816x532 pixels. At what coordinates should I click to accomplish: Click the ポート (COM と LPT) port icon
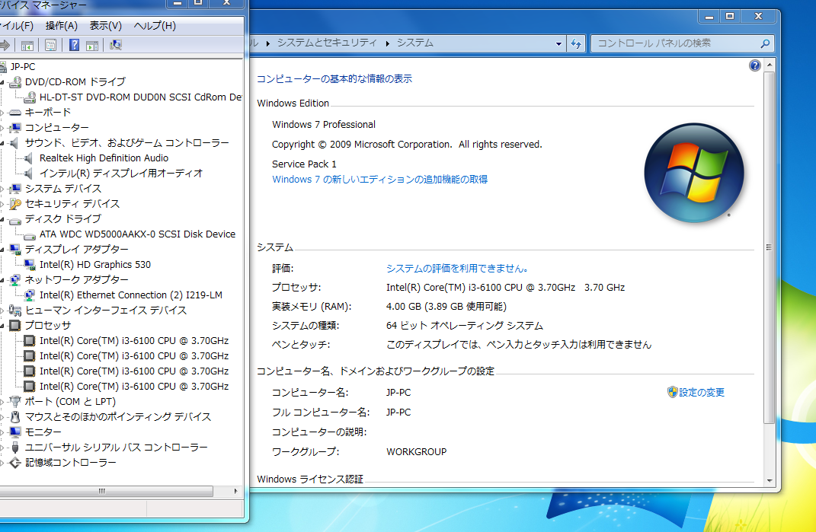click(15, 402)
